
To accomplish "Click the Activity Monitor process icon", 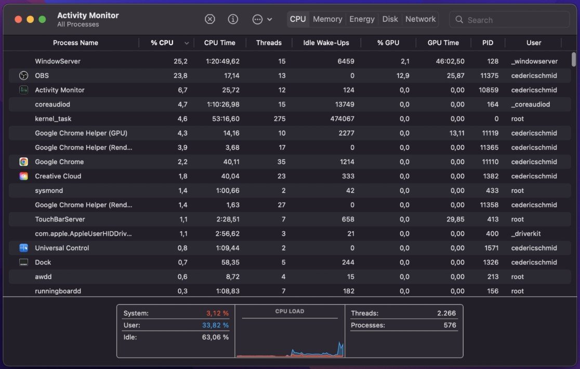I will (23, 90).
